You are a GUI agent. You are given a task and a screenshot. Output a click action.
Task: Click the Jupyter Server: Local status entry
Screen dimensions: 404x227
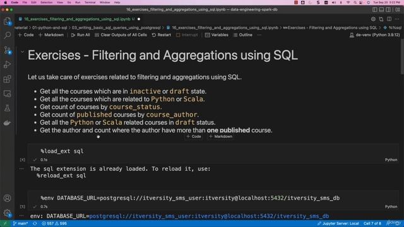tap(338, 223)
